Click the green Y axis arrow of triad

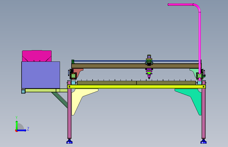[17, 125]
